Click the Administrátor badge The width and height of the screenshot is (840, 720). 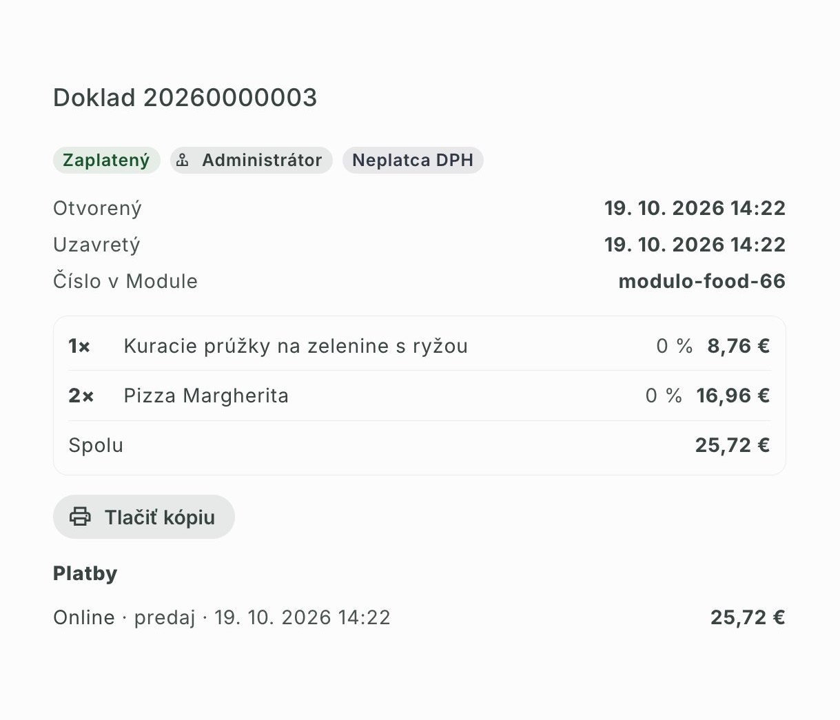tap(251, 161)
